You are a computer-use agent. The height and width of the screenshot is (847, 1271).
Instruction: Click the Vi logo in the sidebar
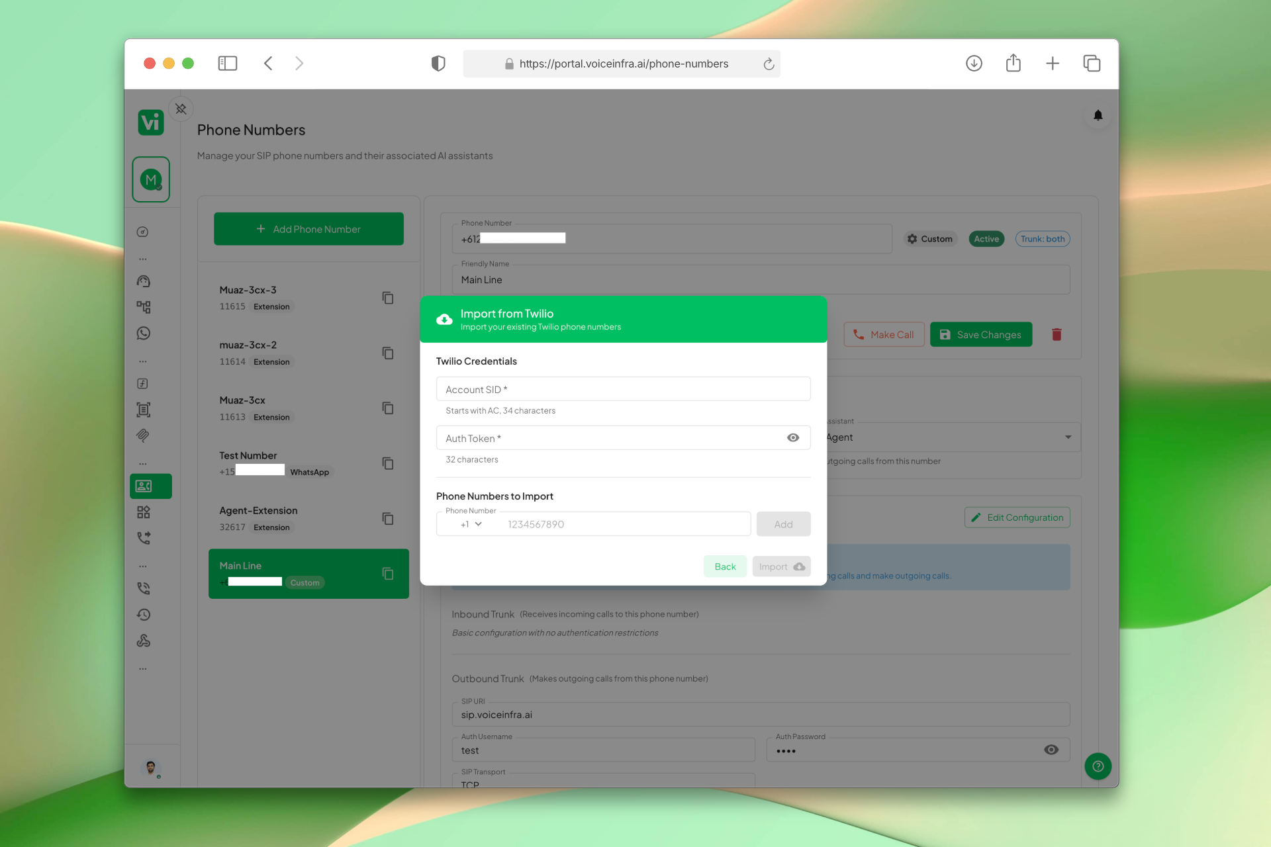pos(151,122)
